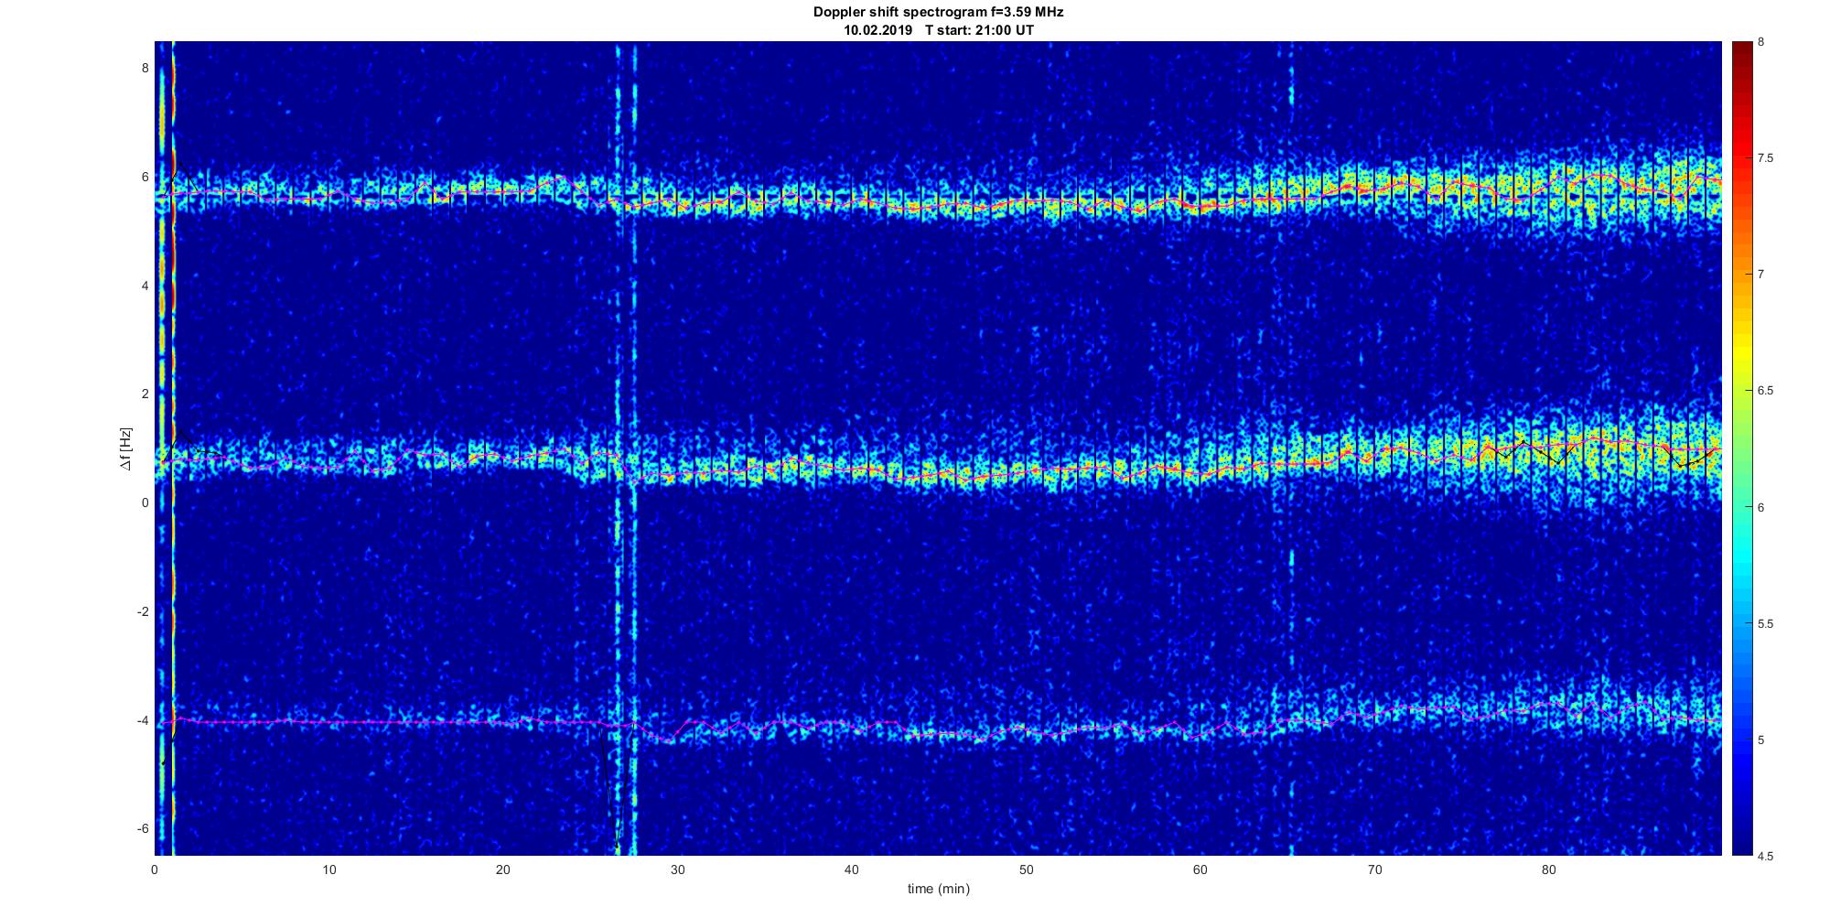Click x-axis tick label '20'
The width and height of the screenshot is (1830, 918).
pyautogui.click(x=503, y=870)
